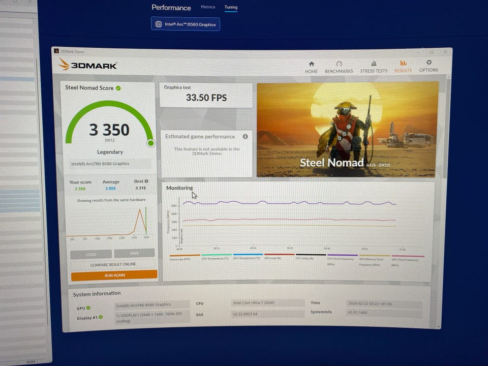Click the Time value 2026-02-22 03:22
Image resolution: width=488 pixels, height=366 pixels.
[x=384, y=303]
